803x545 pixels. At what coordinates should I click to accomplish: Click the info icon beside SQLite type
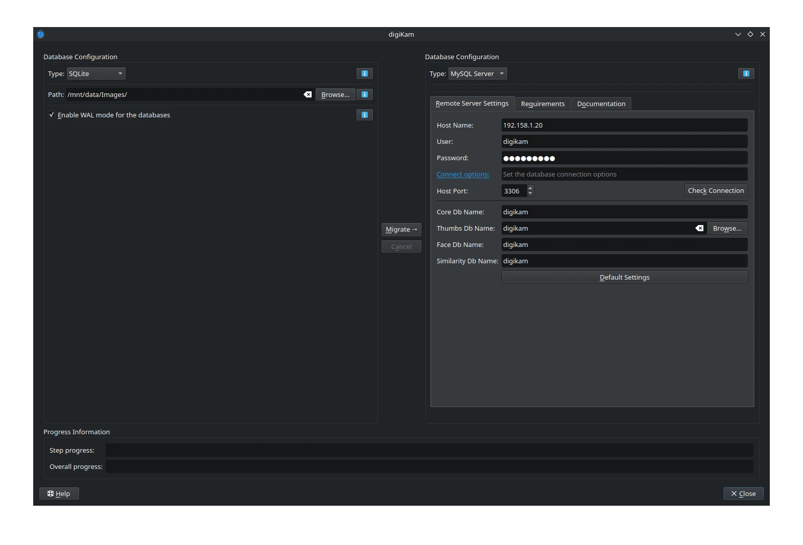point(364,73)
